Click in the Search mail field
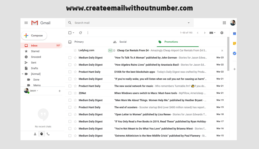Image resolution: width=259 pixels, height=149 pixels. 129,23
